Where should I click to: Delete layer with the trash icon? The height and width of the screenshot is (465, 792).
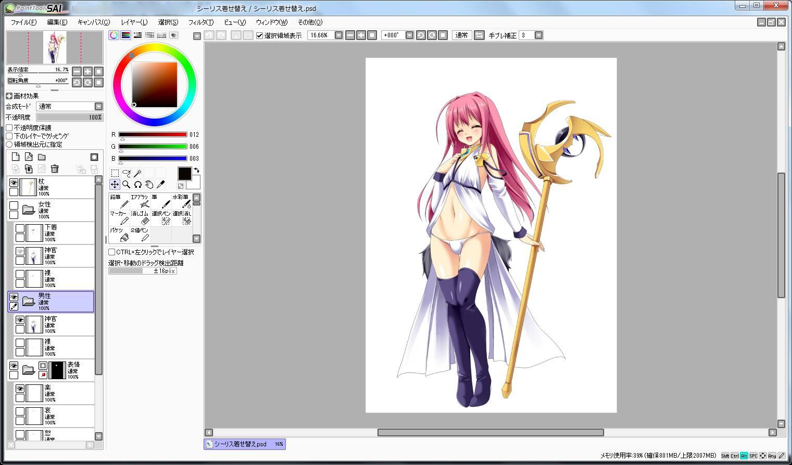55,169
